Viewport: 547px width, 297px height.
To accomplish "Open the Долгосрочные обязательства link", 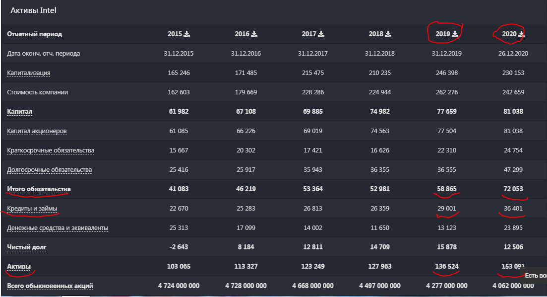I will (50, 170).
